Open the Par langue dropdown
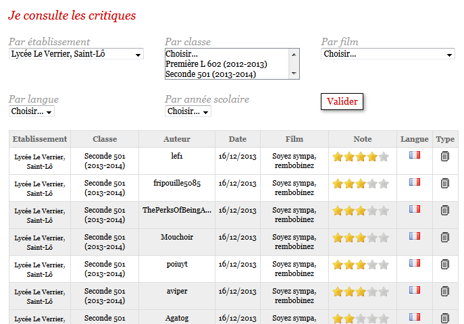This screenshot has width=464, height=324. click(x=32, y=111)
